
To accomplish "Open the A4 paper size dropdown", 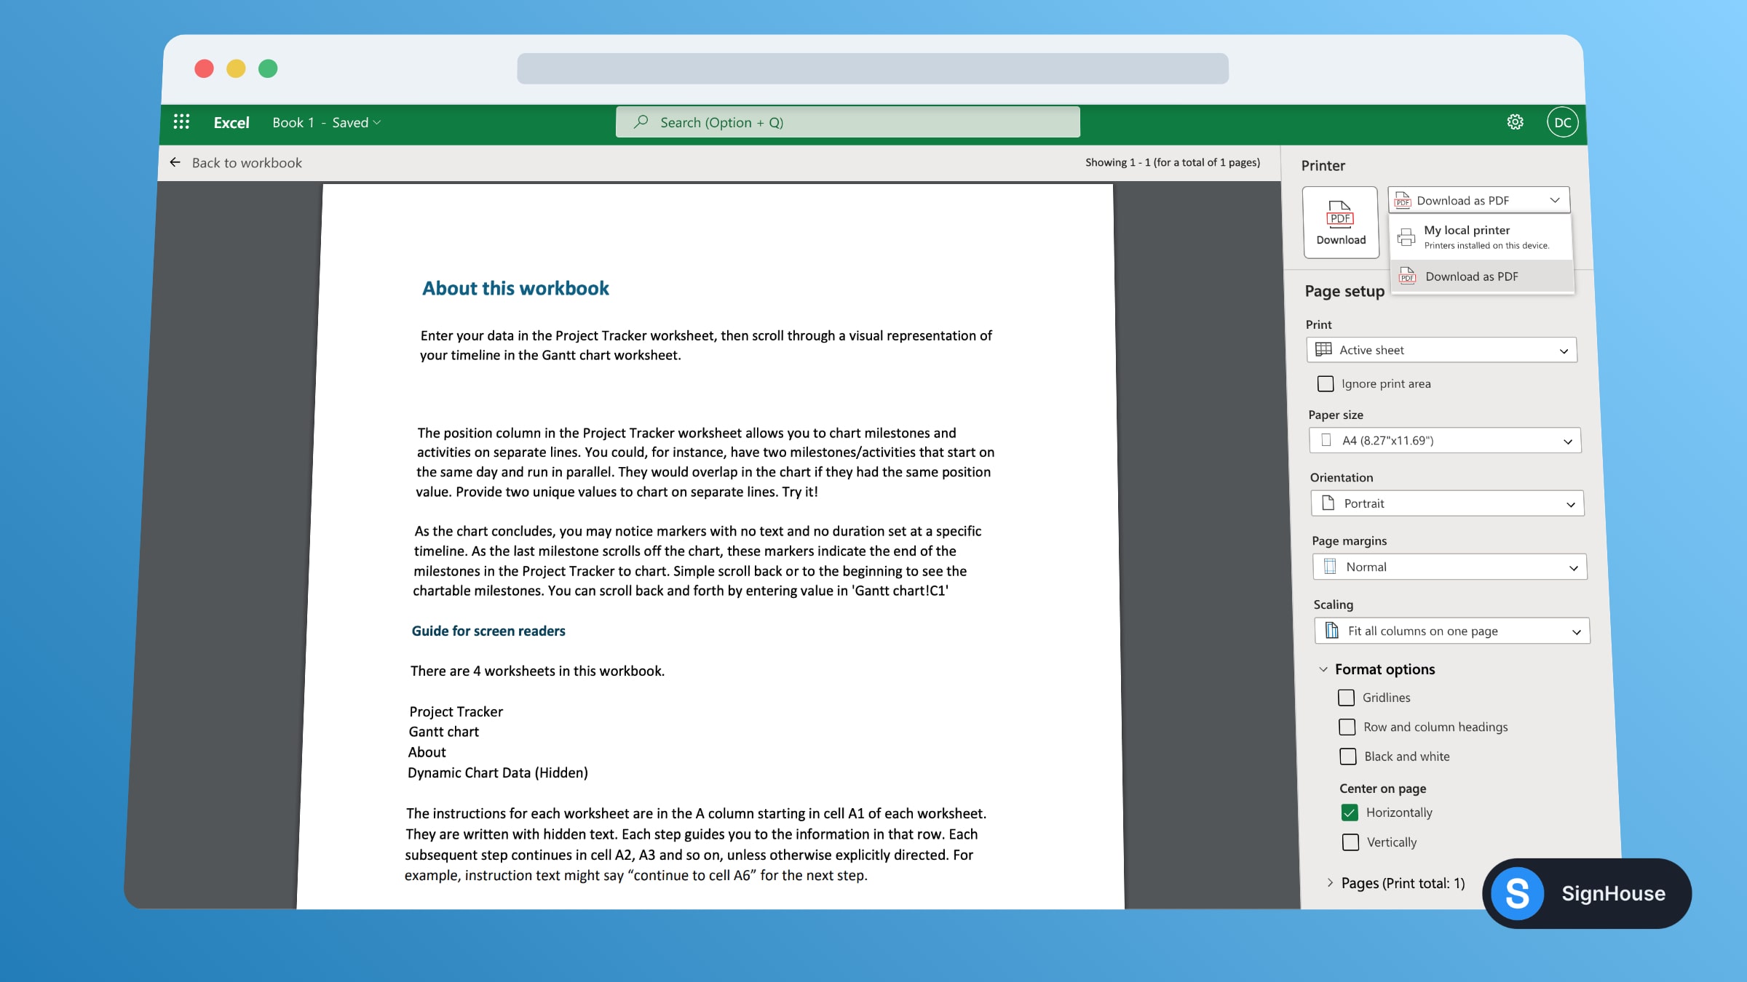I will click(1444, 440).
